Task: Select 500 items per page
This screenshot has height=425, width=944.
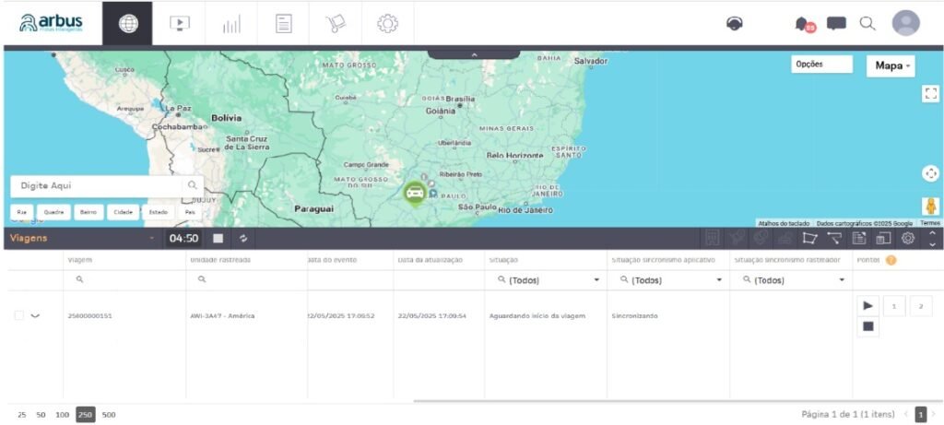Action: (109, 415)
